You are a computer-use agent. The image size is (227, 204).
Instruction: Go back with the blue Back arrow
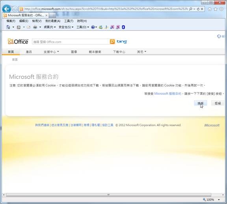(x=7, y=9)
